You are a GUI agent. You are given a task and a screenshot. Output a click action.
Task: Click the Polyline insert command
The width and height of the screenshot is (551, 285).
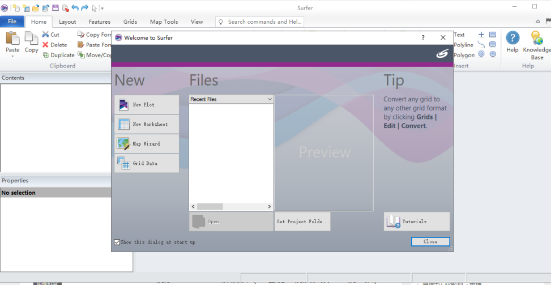click(463, 45)
